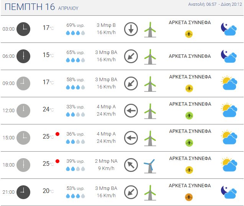Click the red dot beside 15:00 temperature
This screenshot has height=206, width=244.
pyautogui.click(x=57, y=134)
